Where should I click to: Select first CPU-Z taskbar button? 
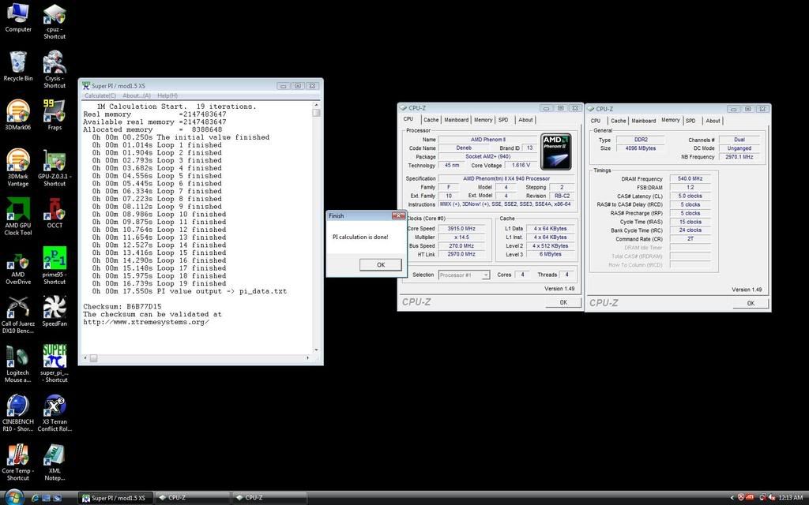click(192, 498)
